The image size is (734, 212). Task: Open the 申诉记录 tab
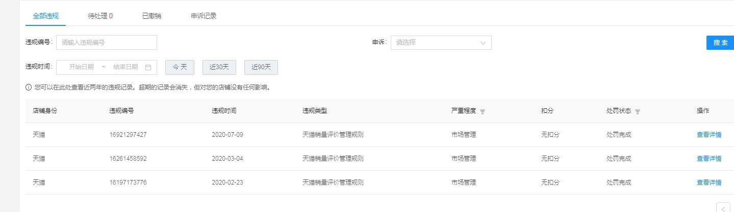(204, 16)
